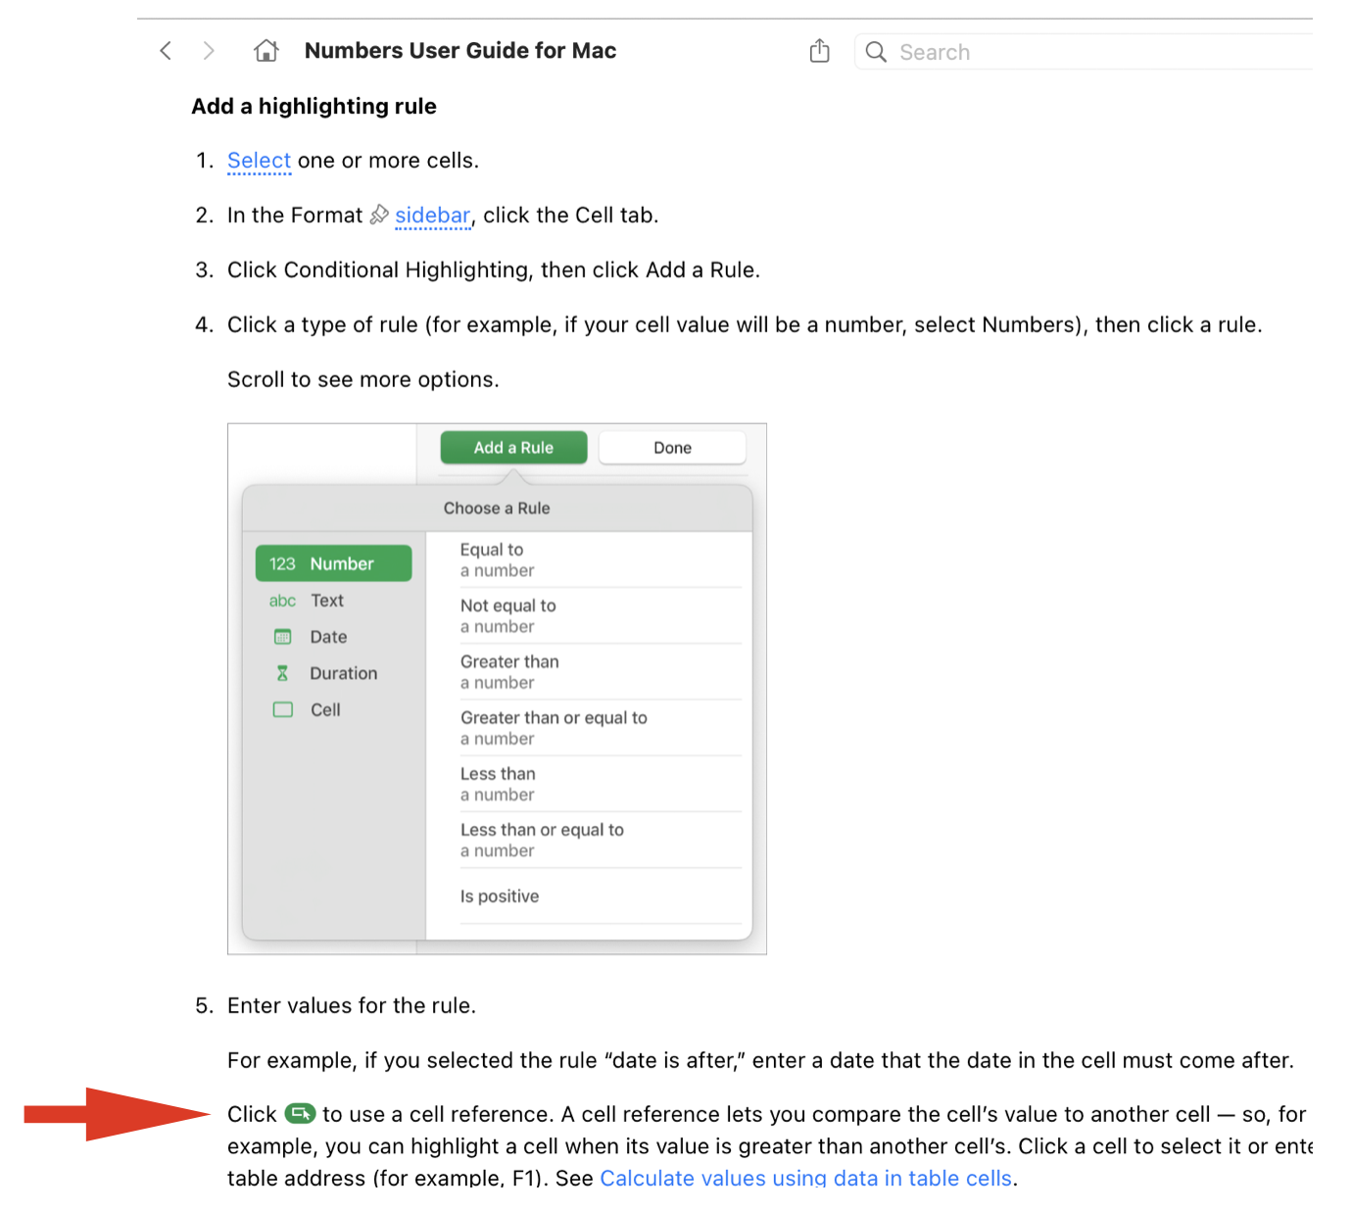
Task: Click the Done button
Action: click(x=672, y=448)
